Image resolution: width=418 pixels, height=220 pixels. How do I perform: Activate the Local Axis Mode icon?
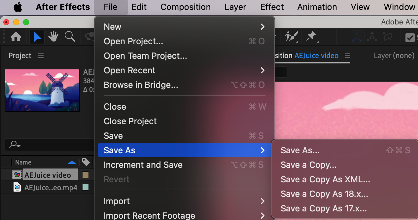coord(358,37)
